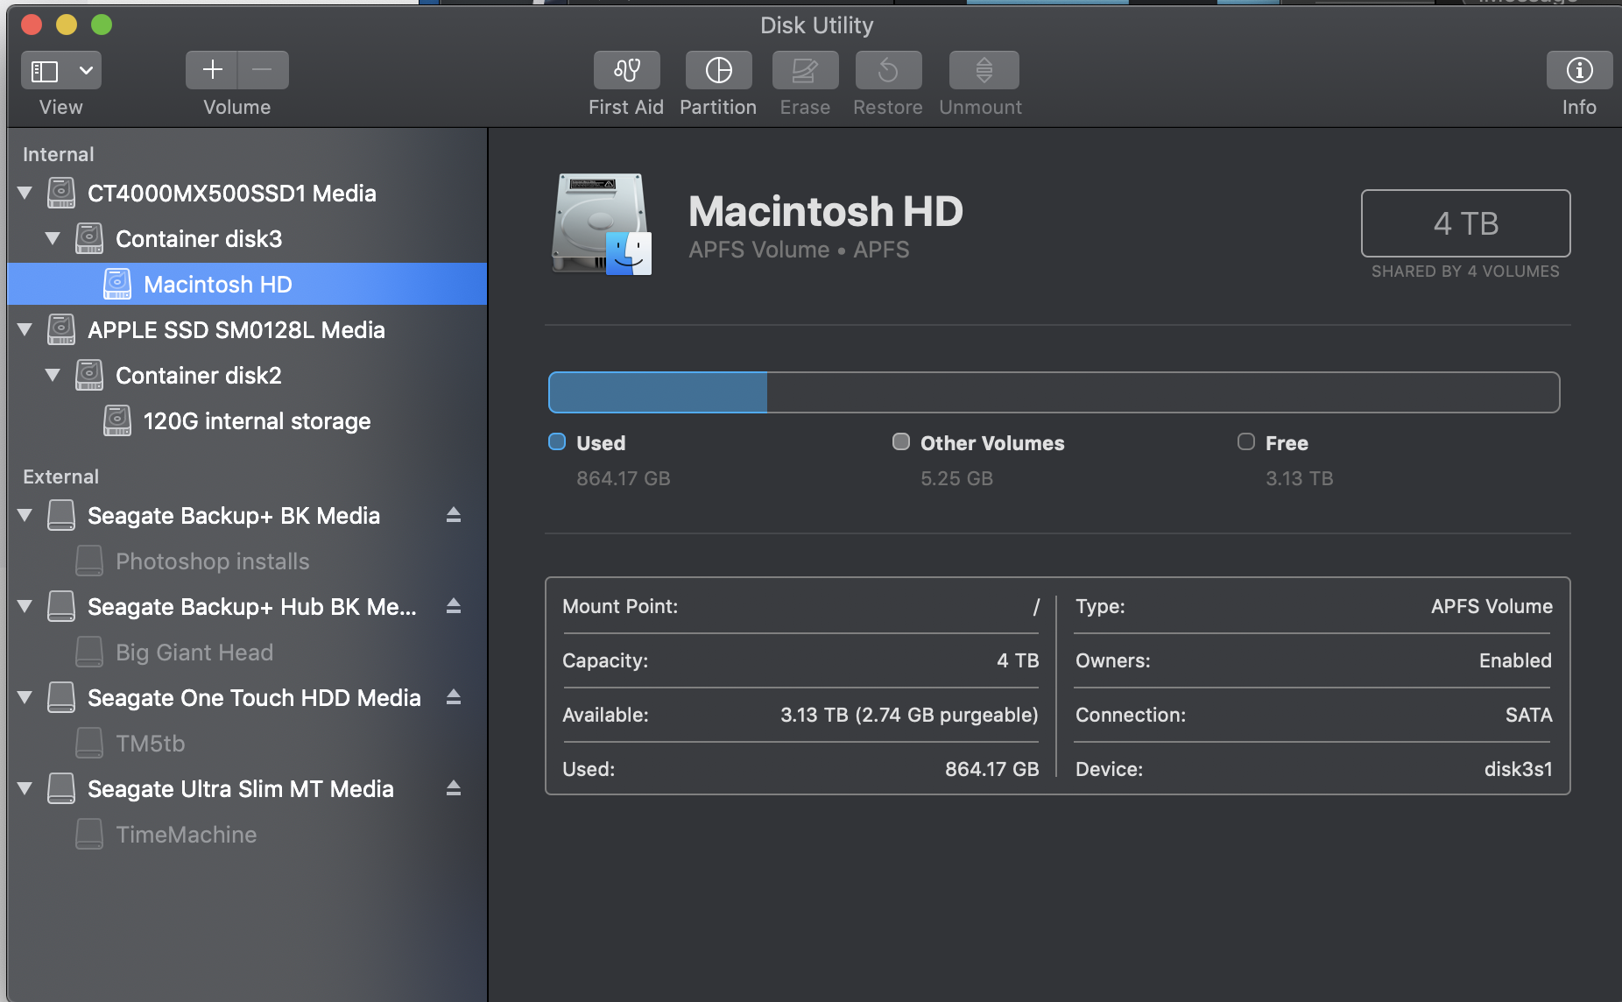Open the View sidebar dropdown
The height and width of the screenshot is (1002, 1622).
(61, 70)
